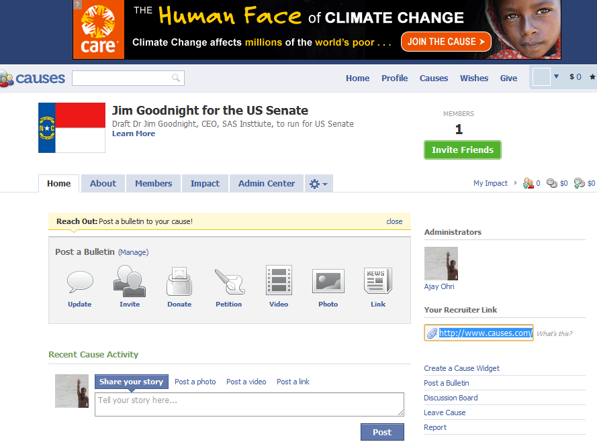
Task: Click the blue Post button
Action: pos(382,433)
